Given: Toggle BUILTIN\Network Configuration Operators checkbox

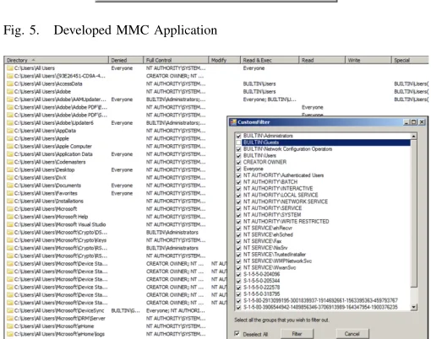Looking at the screenshot, I should (238, 149).
